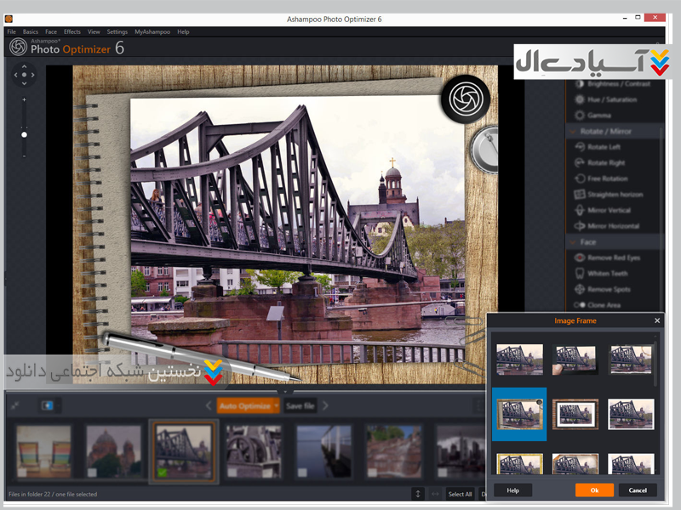
Task: Open the Hue / Saturation adjustment
Action: tap(580, 99)
